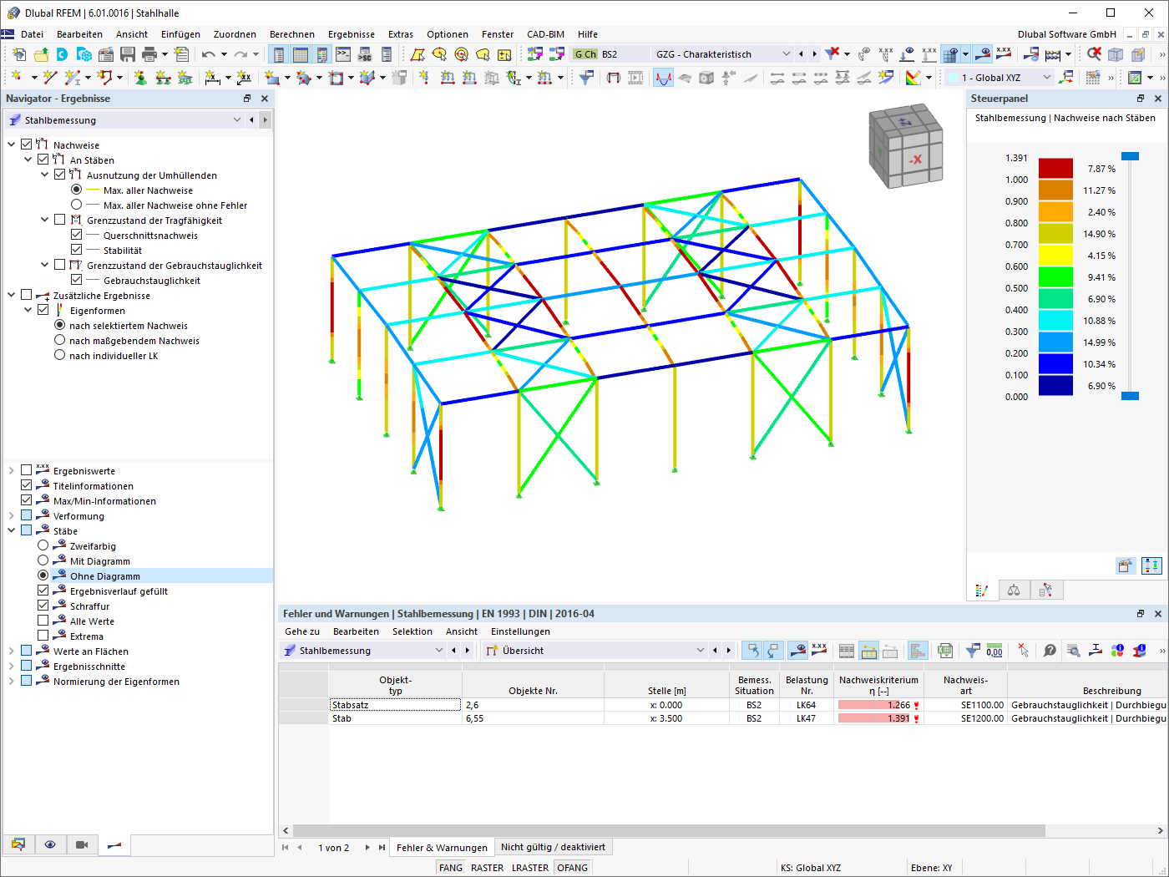1169x877 pixels.
Task: Redo the last undone action
Action: [x=240, y=54]
